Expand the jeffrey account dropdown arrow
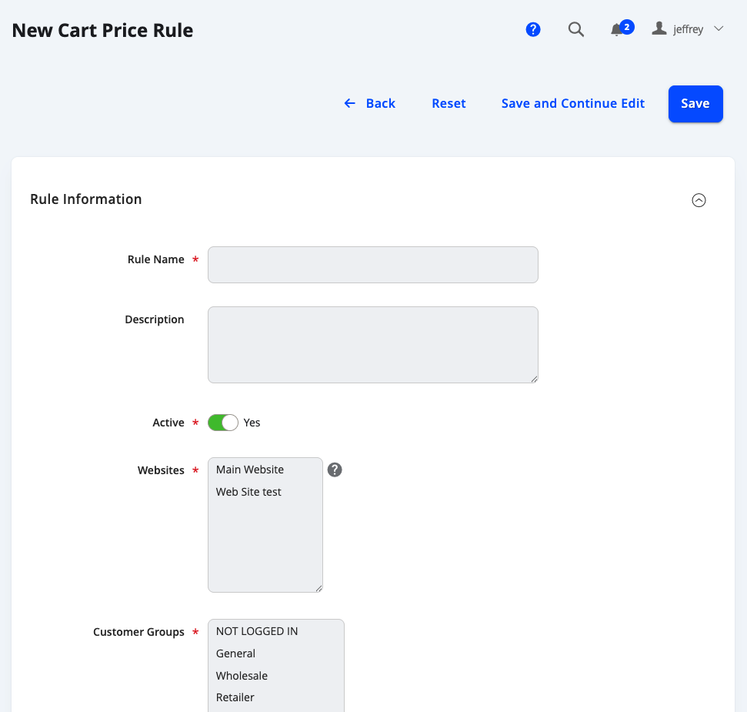Viewport: 747px width, 712px height. (719, 29)
